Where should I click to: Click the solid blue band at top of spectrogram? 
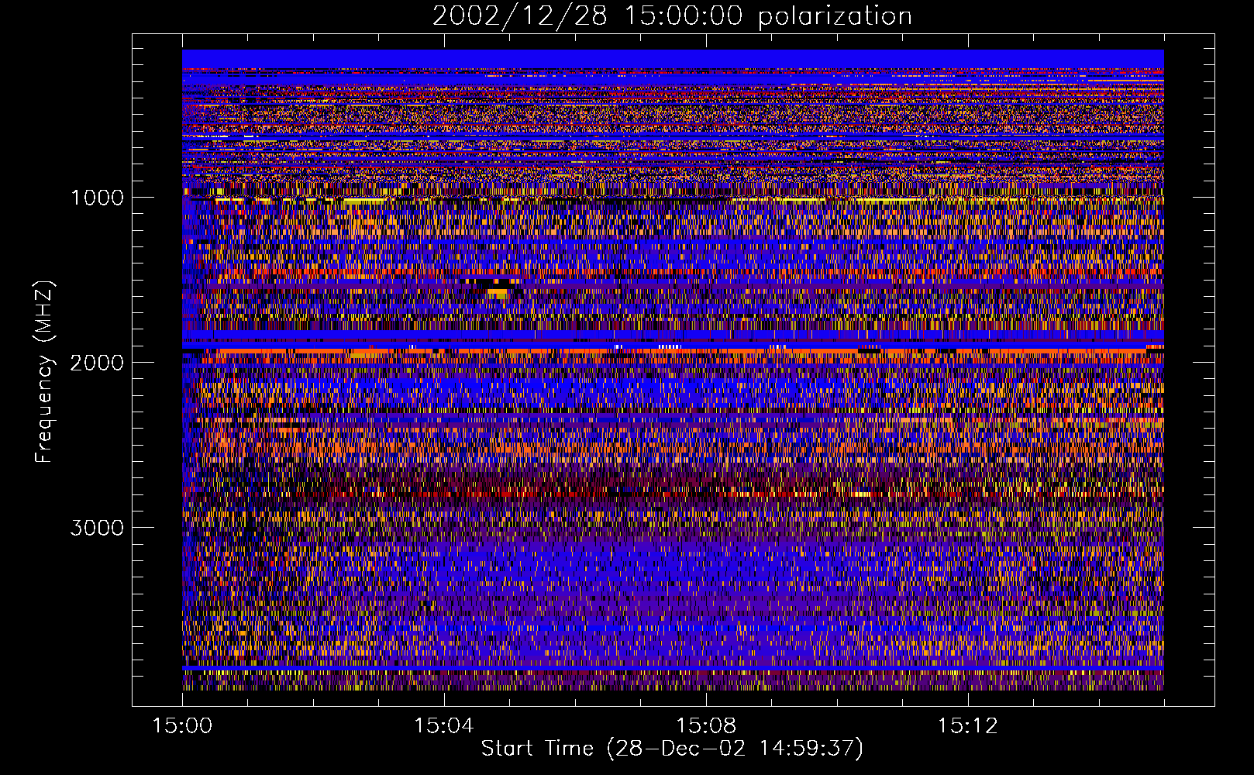pos(673,59)
